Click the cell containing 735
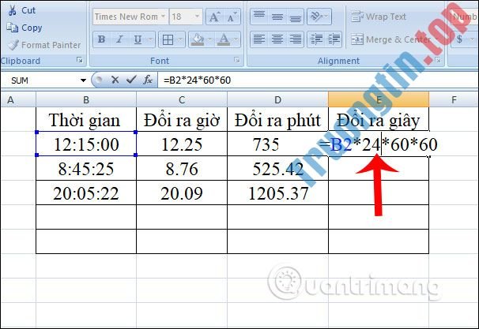 (x=277, y=144)
